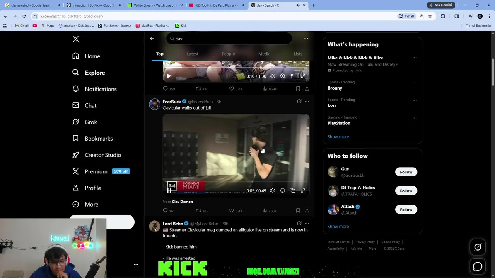This screenshot has width=495, height=278.
Task: Open the Bronny trending topic
Action: tap(335, 88)
